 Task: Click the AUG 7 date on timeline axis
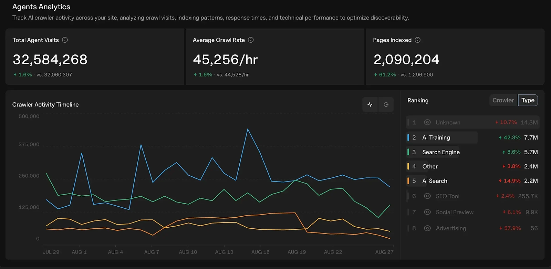pos(152,252)
